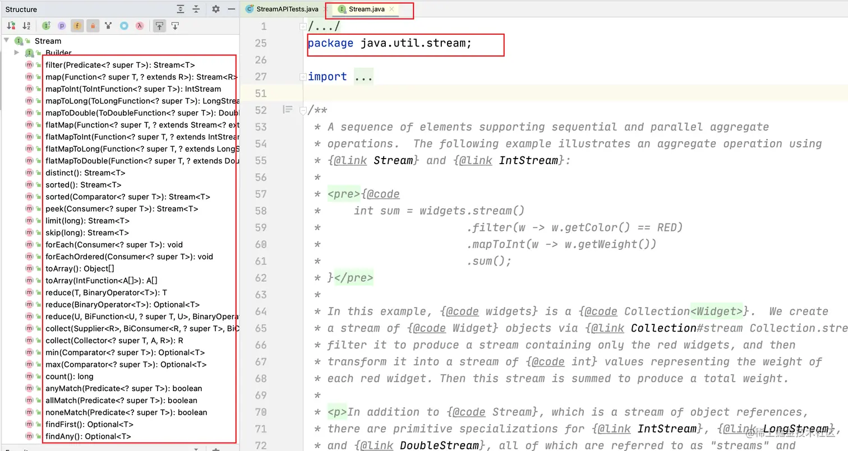
Task: Select sorted(Comparator) method row
Action: click(128, 197)
